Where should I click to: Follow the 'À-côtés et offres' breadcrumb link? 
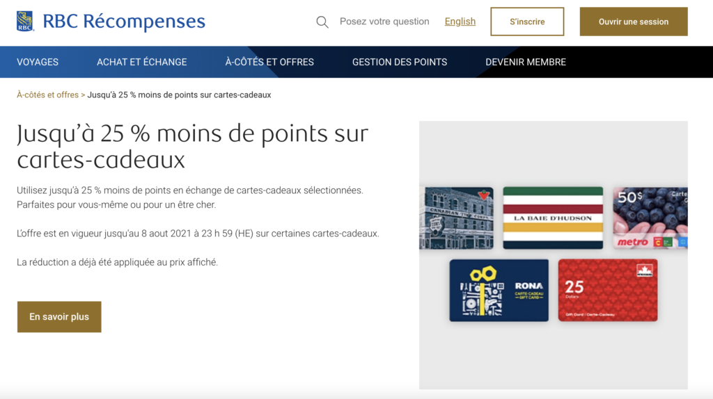tap(48, 95)
